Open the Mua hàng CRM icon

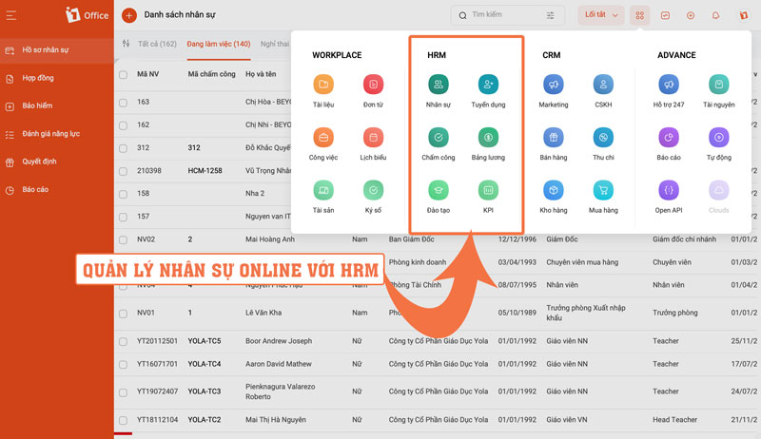point(603,190)
